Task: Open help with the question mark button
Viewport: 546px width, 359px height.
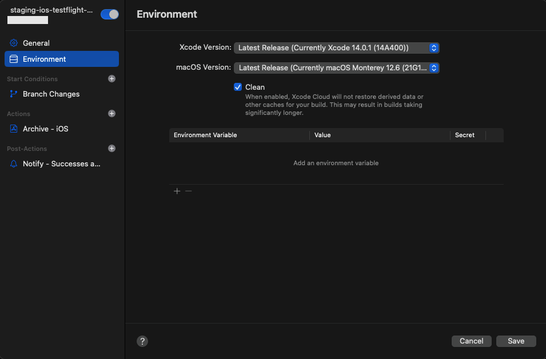Action: coord(143,341)
